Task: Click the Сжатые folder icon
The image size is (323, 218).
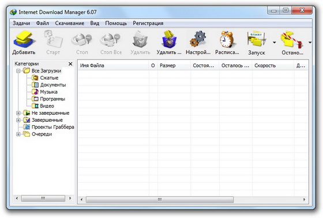Action: [35, 78]
